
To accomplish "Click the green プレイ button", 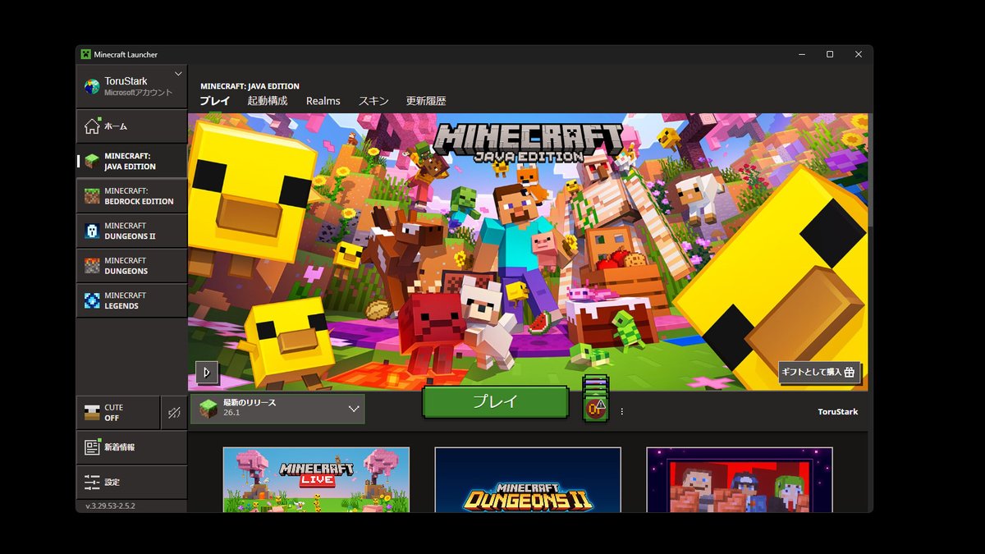I will tap(495, 402).
